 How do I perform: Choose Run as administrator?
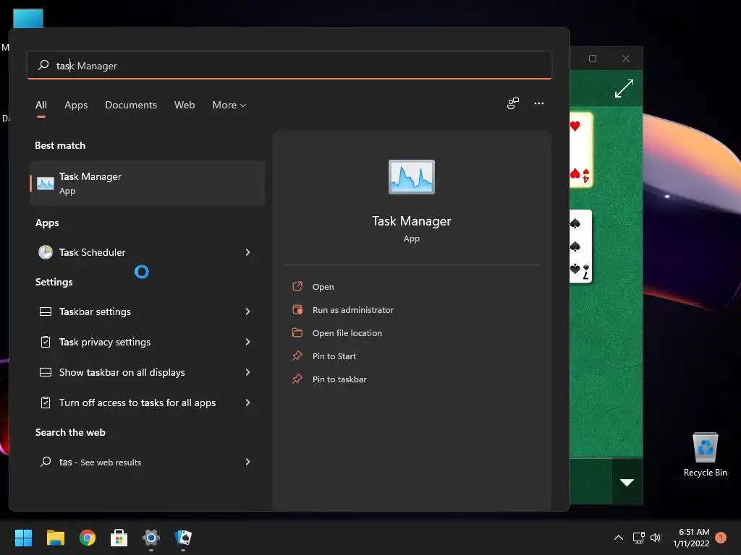[x=353, y=310]
